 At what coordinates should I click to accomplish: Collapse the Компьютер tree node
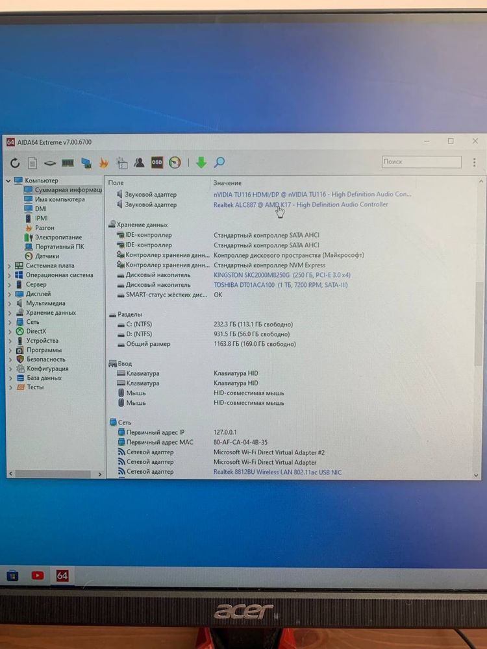pyautogui.click(x=8, y=181)
